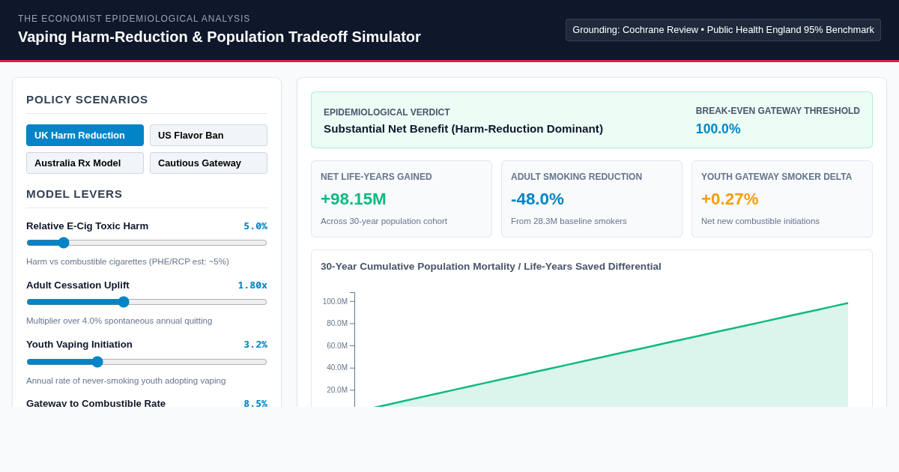Click the 3.2% youth initiation value
Image resolution: width=899 pixels, height=472 pixels.
pos(255,345)
